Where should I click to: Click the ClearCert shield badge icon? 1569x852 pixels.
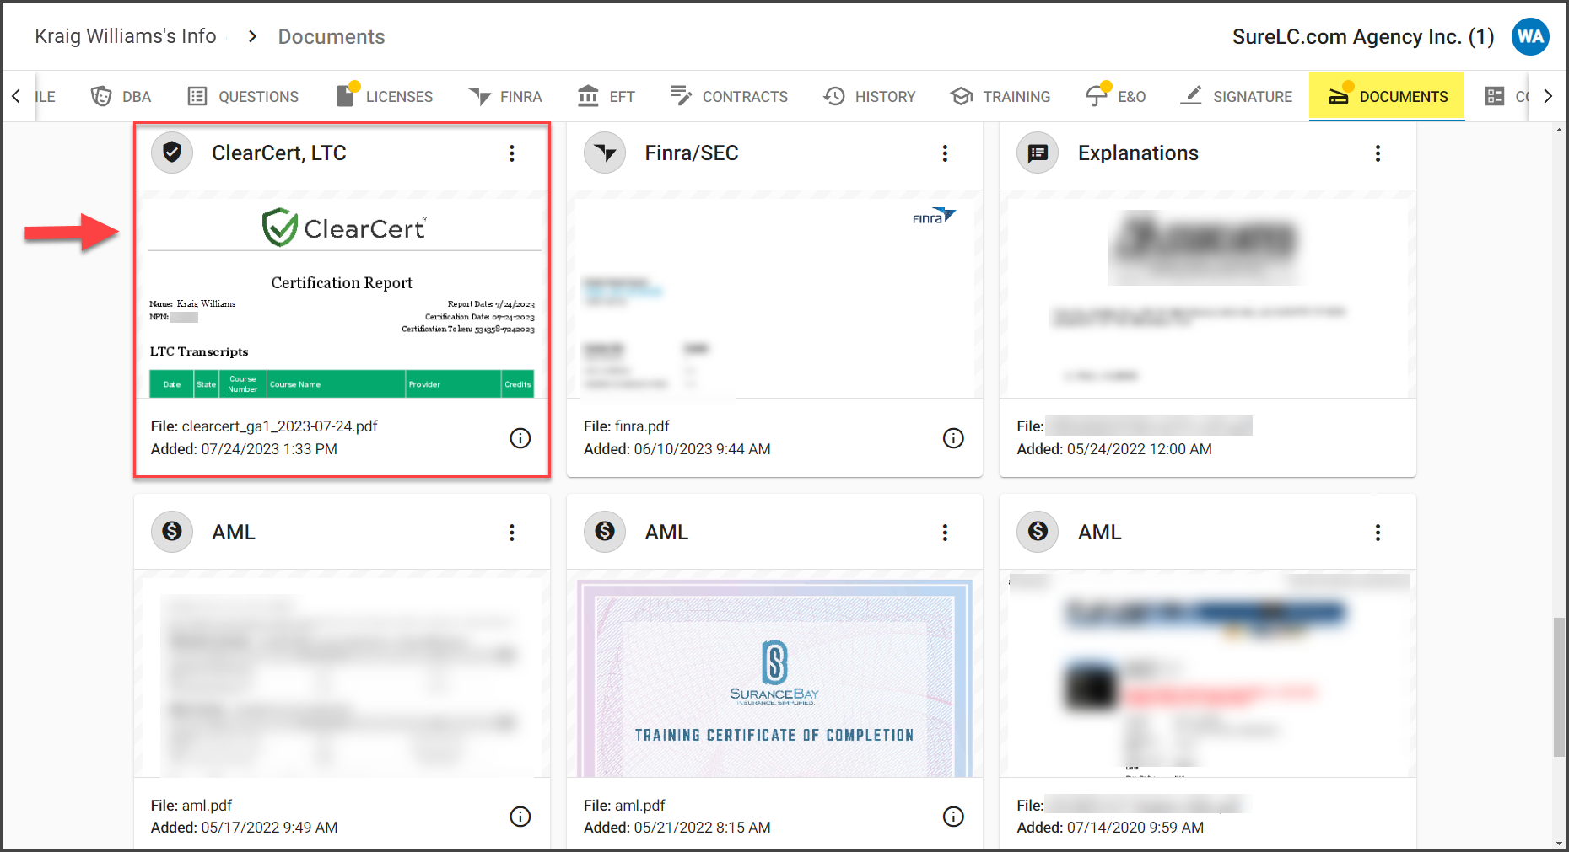pos(172,153)
